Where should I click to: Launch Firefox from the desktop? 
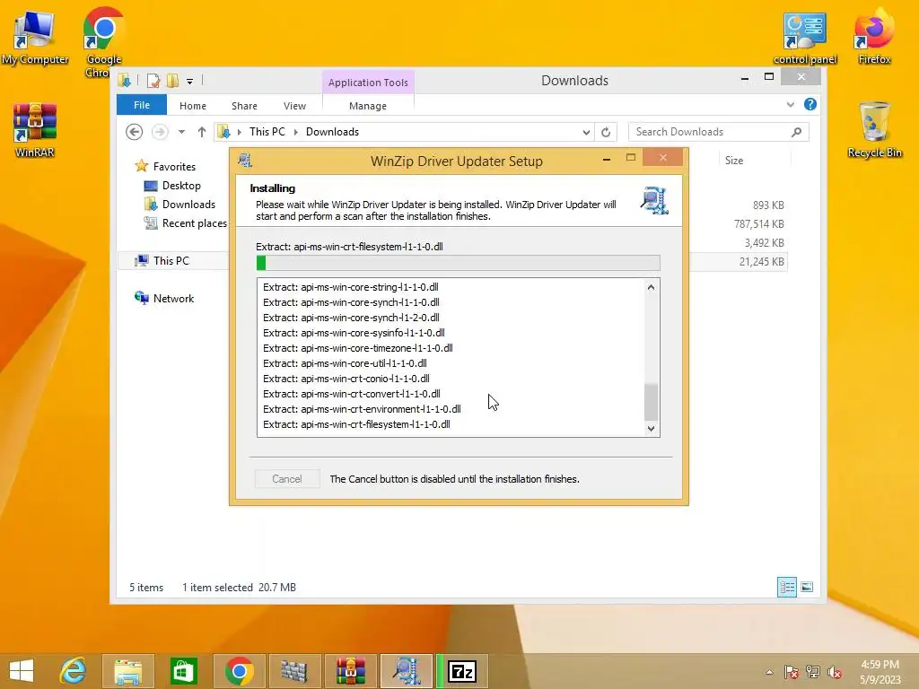coord(874,36)
